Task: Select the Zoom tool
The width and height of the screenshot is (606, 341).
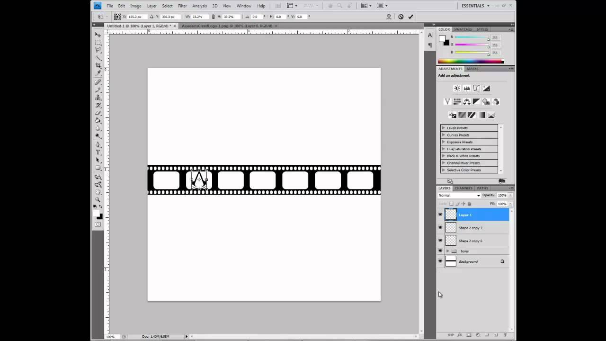Action: click(x=98, y=199)
